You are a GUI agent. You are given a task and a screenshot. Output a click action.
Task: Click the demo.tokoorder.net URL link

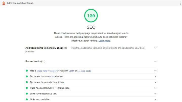[21, 3]
